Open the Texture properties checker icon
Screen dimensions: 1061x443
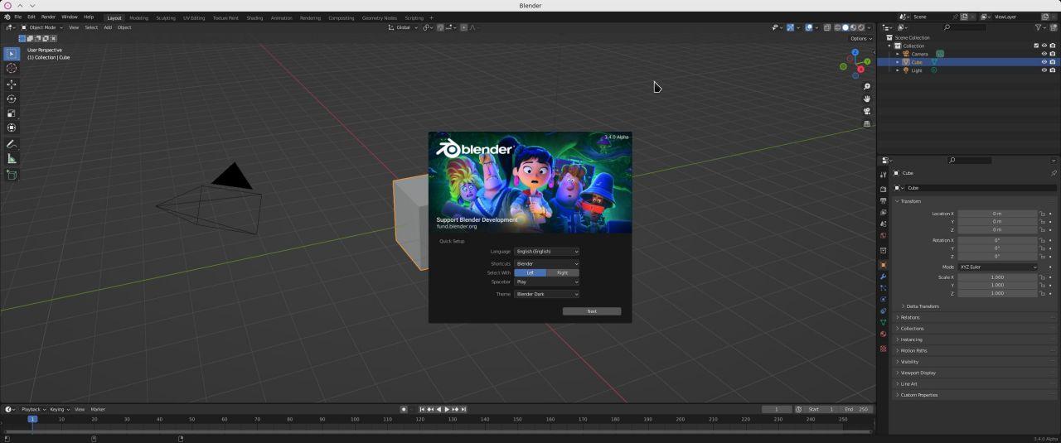click(x=883, y=349)
